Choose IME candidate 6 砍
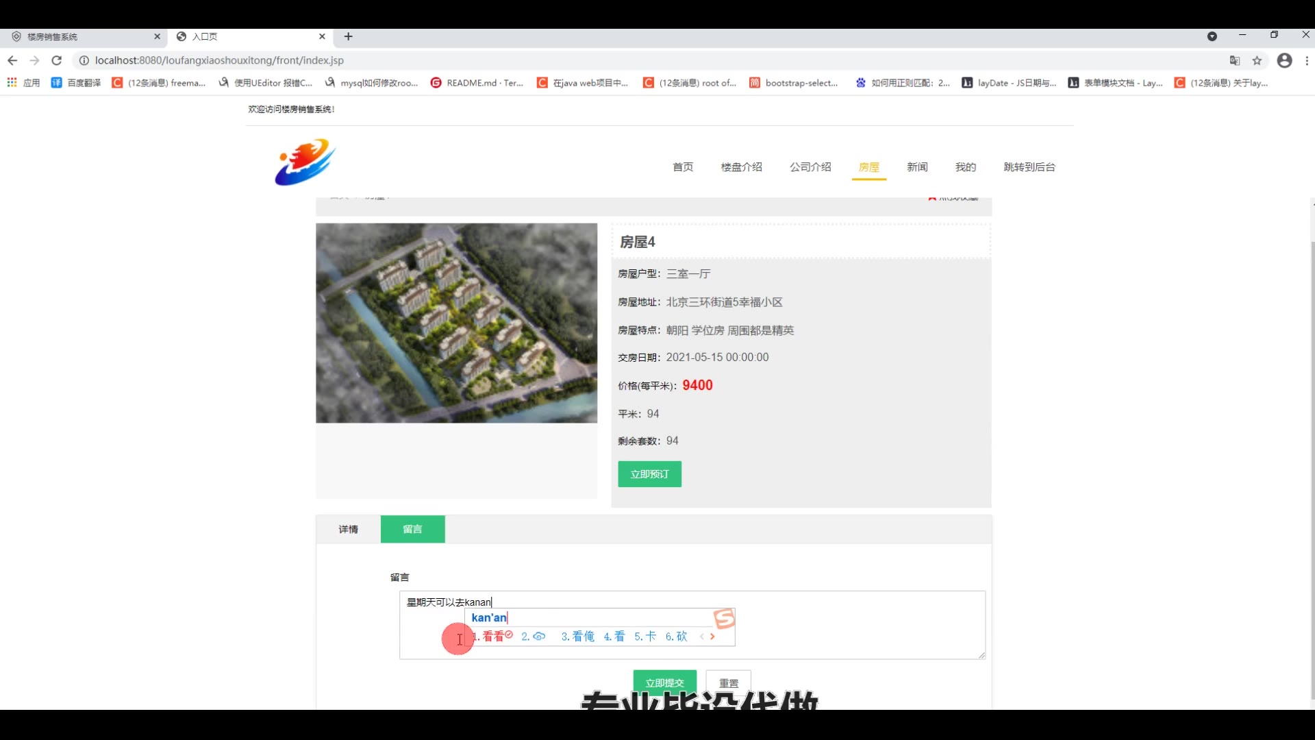Screen dimensions: 1315x740 click(x=677, y=637)
